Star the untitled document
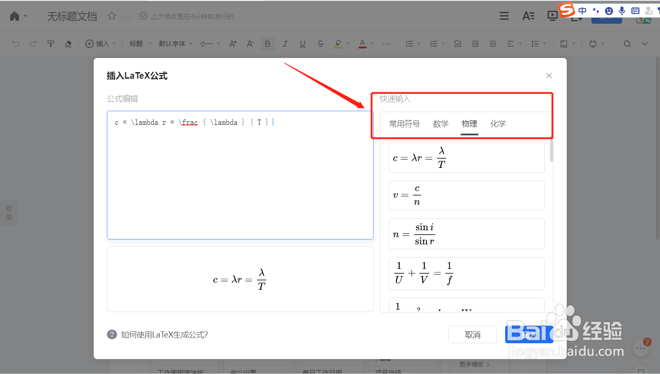660x374 pixels. pos(112,16)
